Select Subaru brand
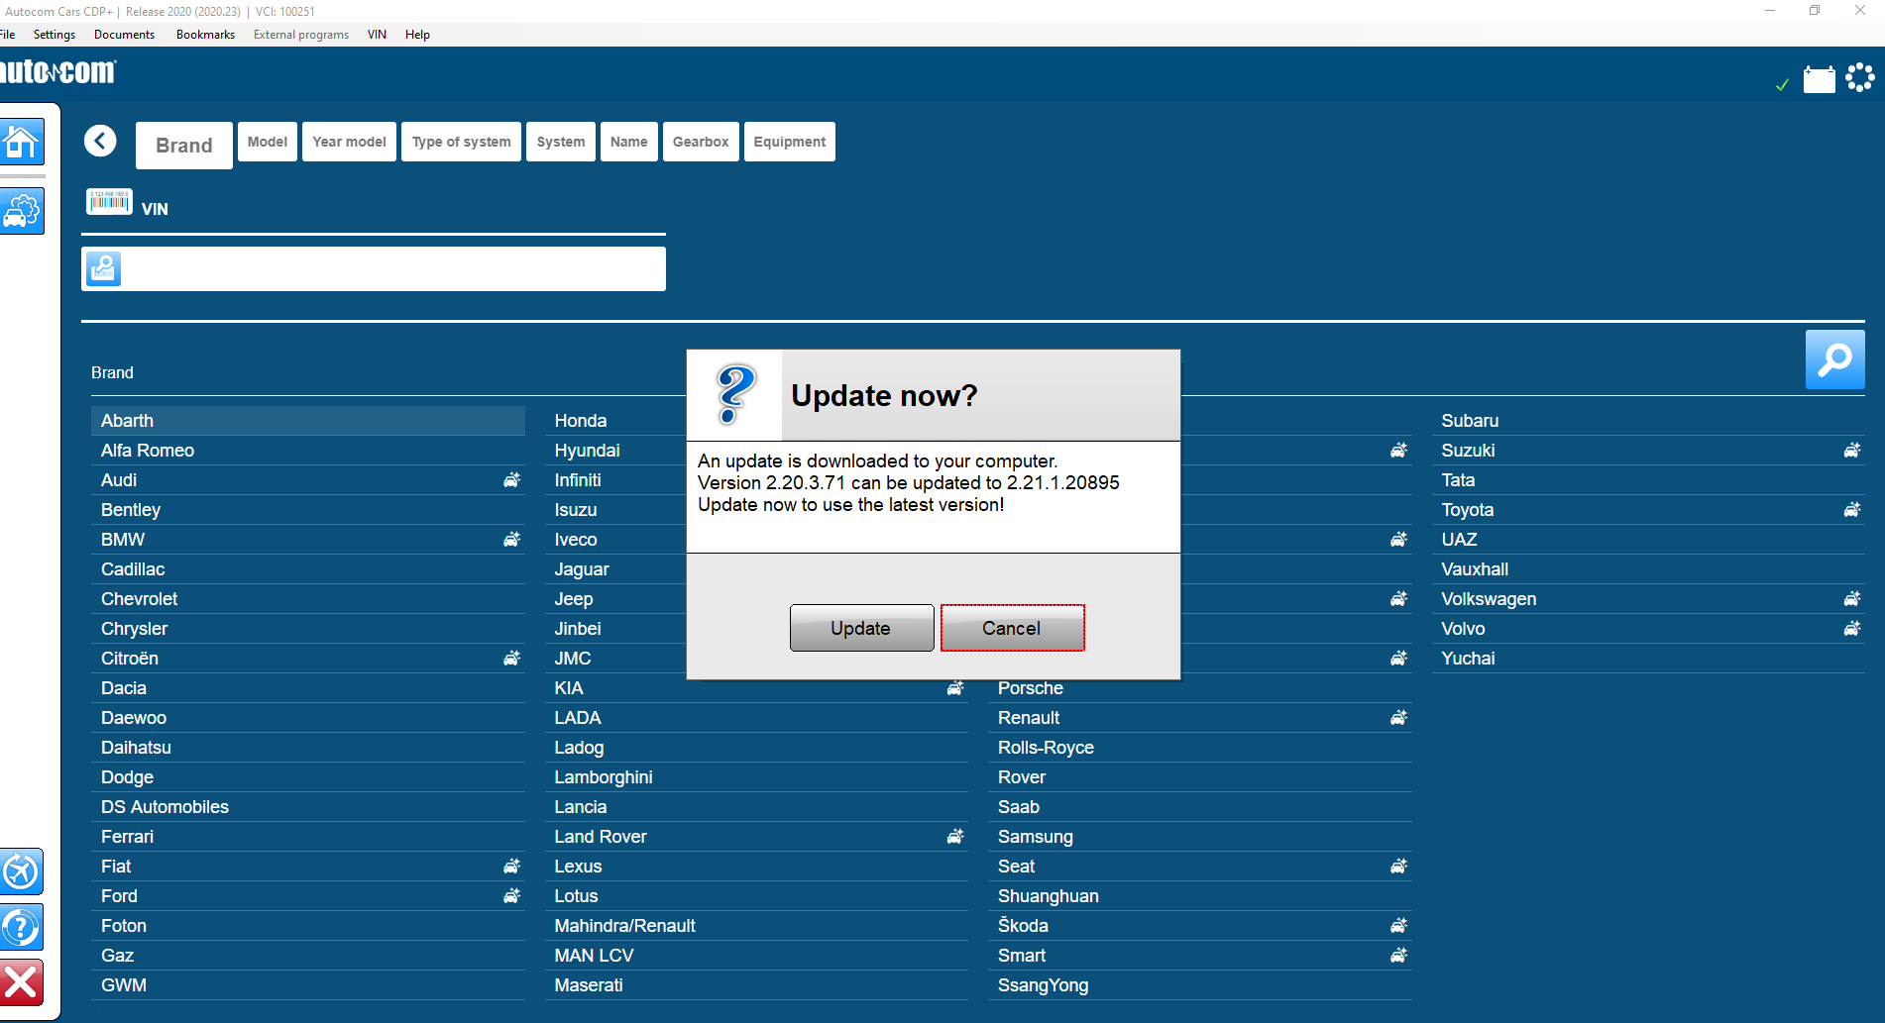Screen dimensions: 1885x1023 tap(1648, 421)
